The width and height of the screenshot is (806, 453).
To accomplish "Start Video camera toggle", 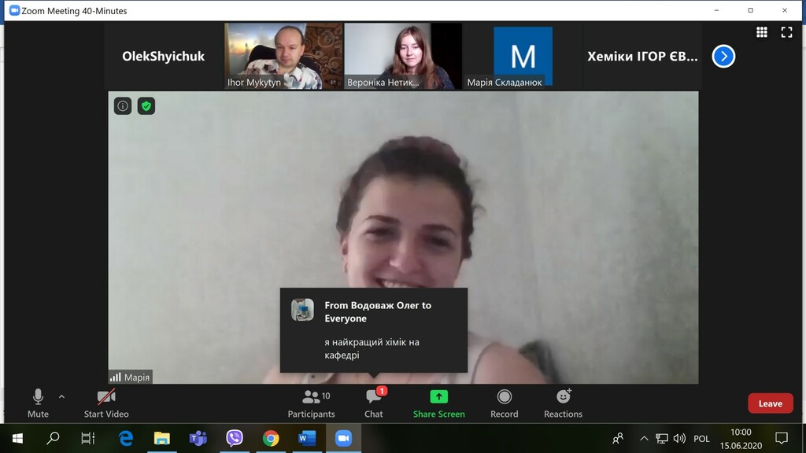I will [x=106, y=403].
